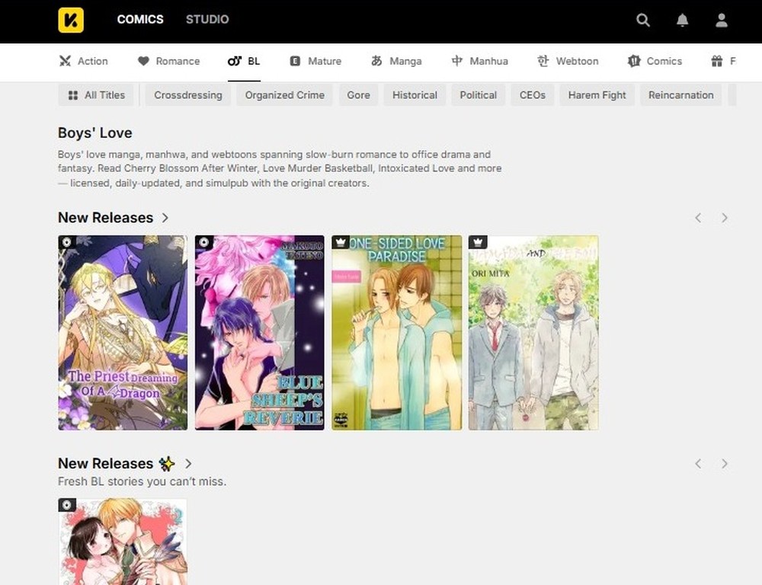Click badge icon on Blue Sheep's Reverie

pyautogui.click(x=204, y=242)
